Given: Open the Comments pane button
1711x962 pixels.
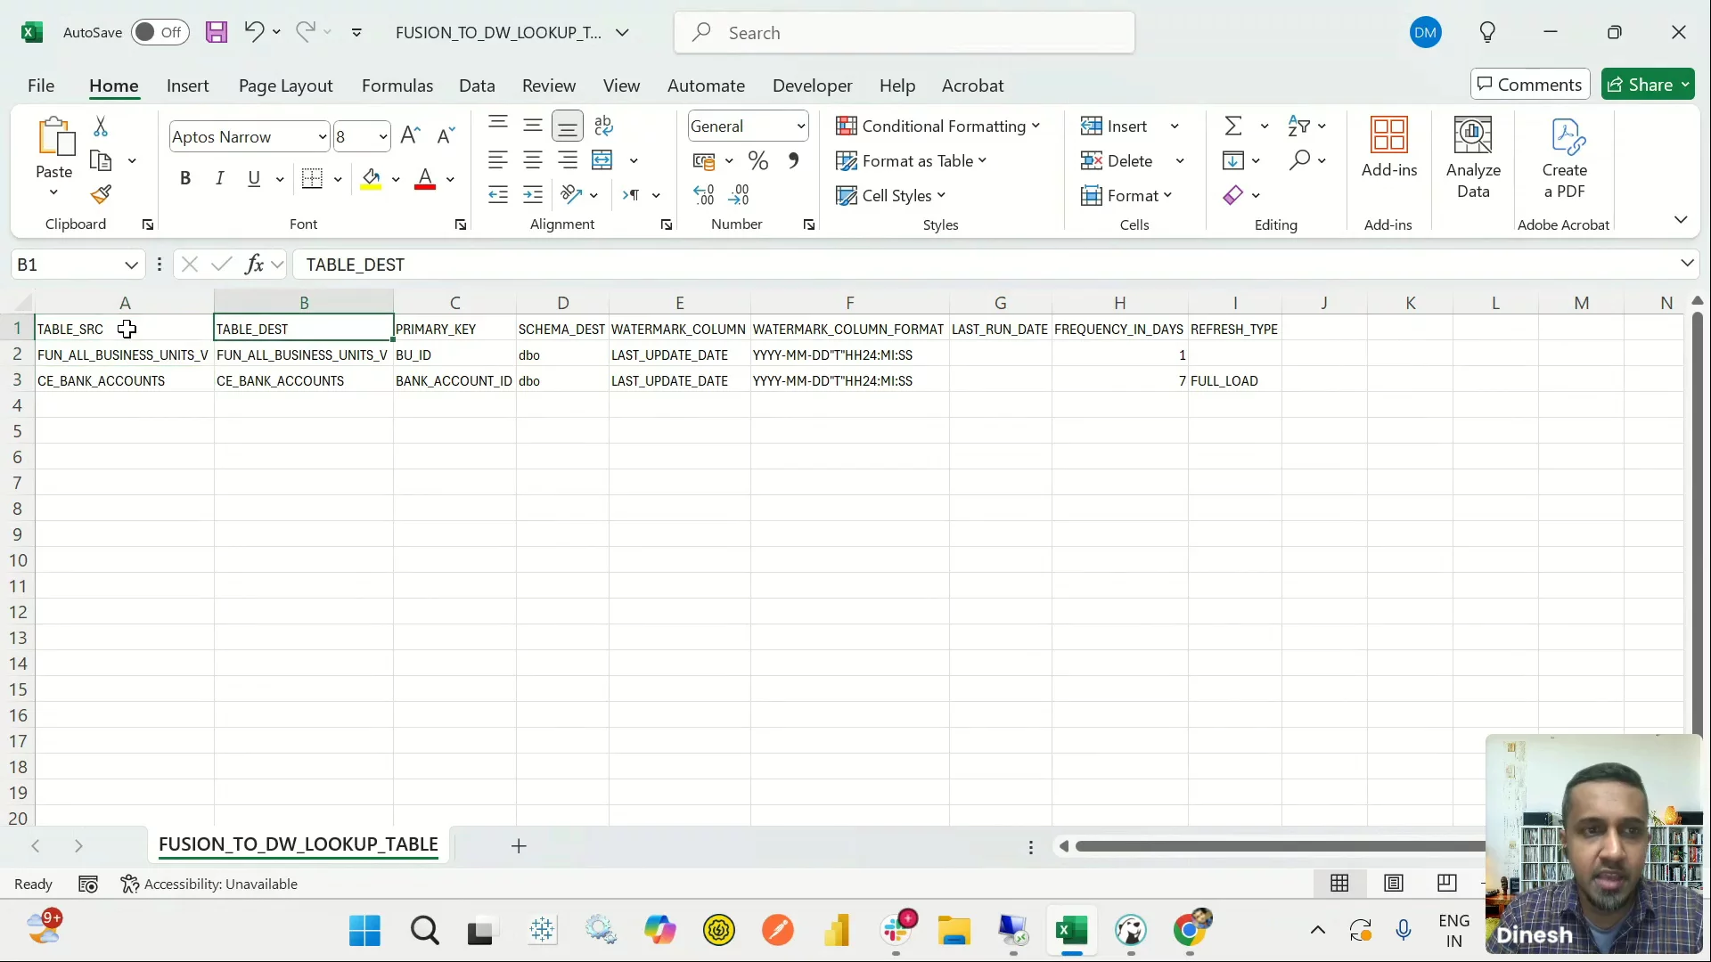Looking at the screenshot, I should pos(1529,85).
